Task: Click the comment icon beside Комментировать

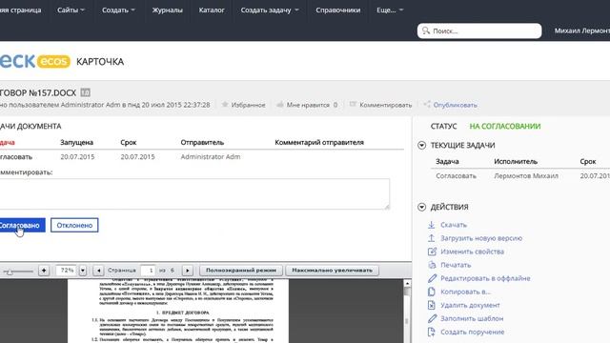Action: coord(353,104)
